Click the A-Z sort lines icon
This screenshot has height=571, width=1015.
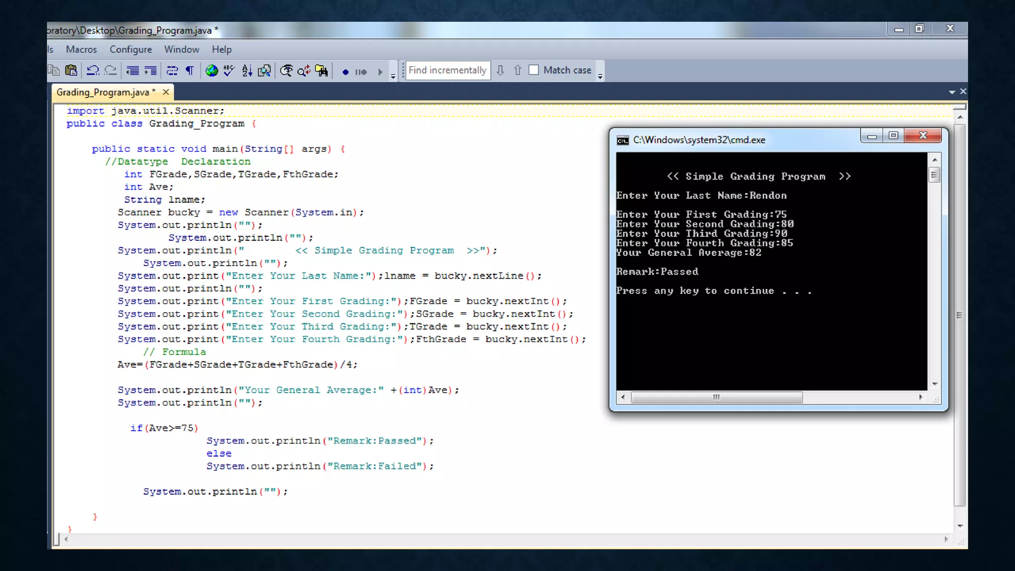click(x=247, y=70)
